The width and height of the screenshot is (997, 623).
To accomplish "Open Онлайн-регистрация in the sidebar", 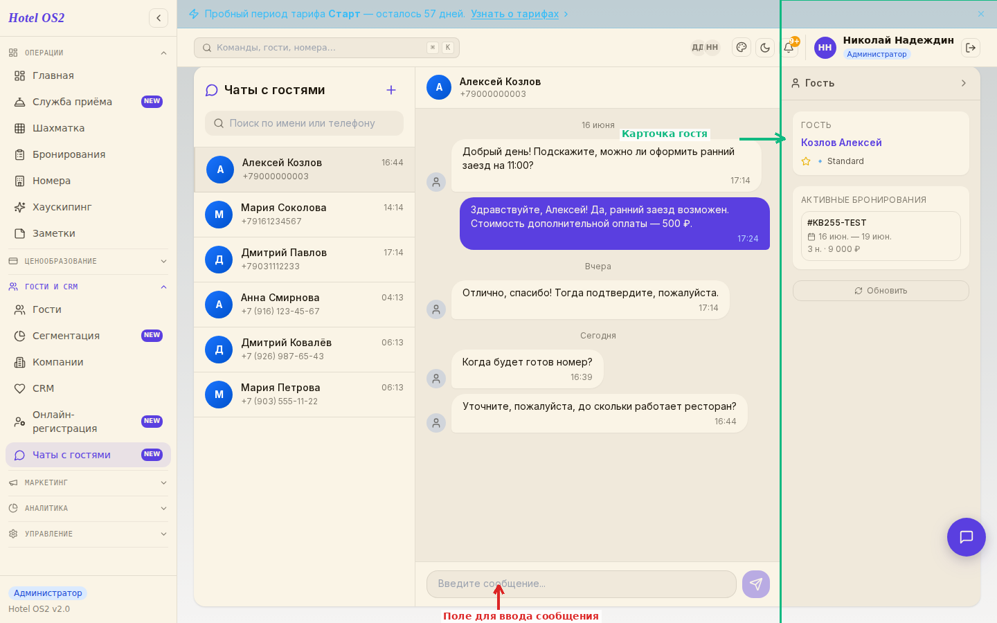I will [x=88, y=422].
